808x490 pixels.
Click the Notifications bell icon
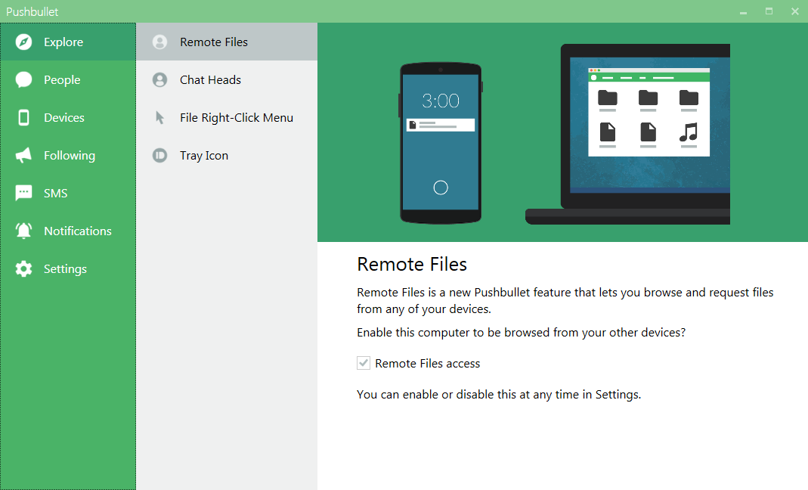click(x=23, y=231)
